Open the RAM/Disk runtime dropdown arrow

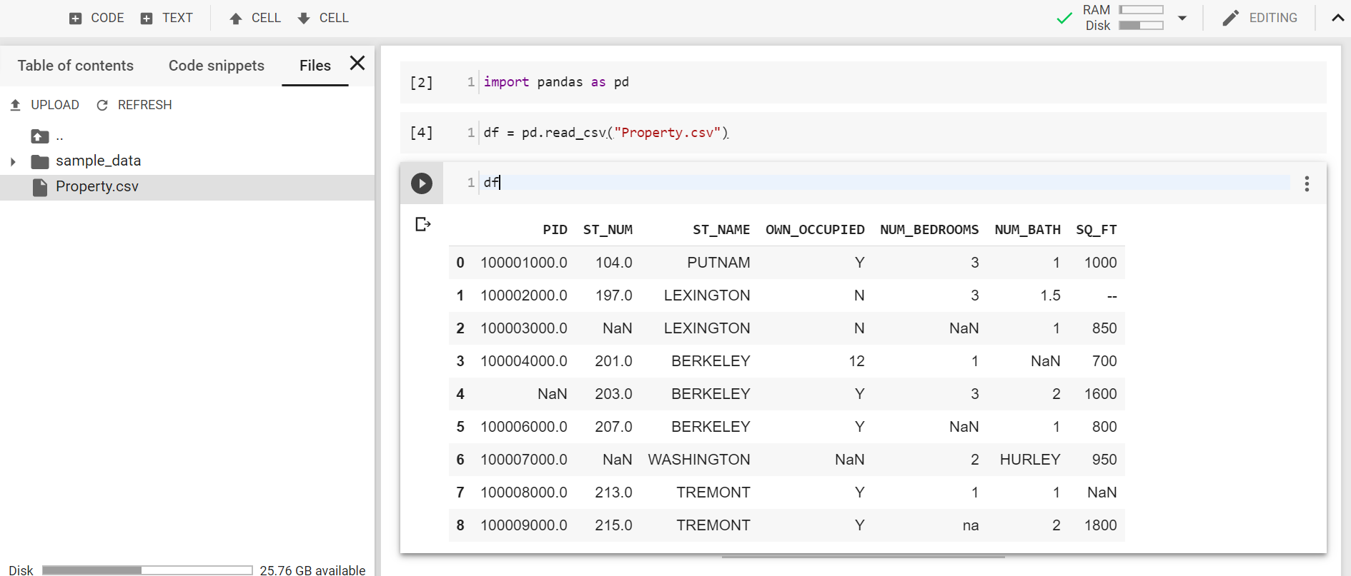click(x=1182, y=19)
